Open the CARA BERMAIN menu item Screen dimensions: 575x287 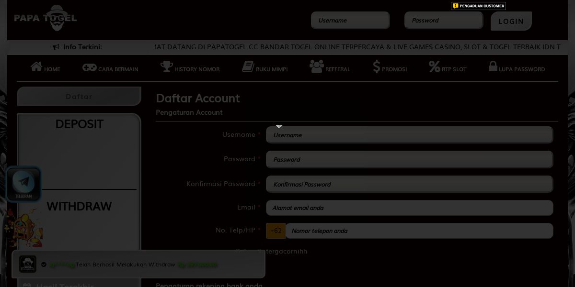[x=118, y=69]
